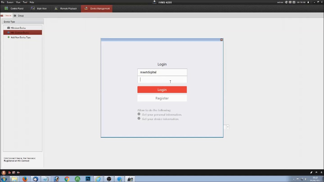
Task: Click the red event icon in the alarm bar
Action: tap(9, 173)
